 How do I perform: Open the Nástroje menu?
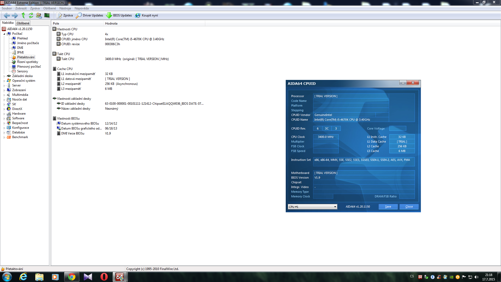click(x=65, y=8)
